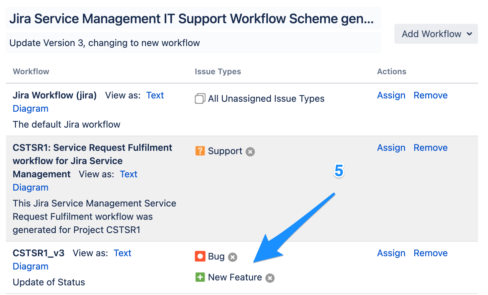View CSTSR1 Service Request workflow as Text
Viewport: 488px width, 295px height.
(x=128, y=174)
